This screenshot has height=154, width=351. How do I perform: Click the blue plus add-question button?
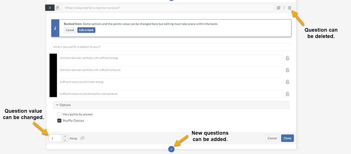(x=171, y=149)
